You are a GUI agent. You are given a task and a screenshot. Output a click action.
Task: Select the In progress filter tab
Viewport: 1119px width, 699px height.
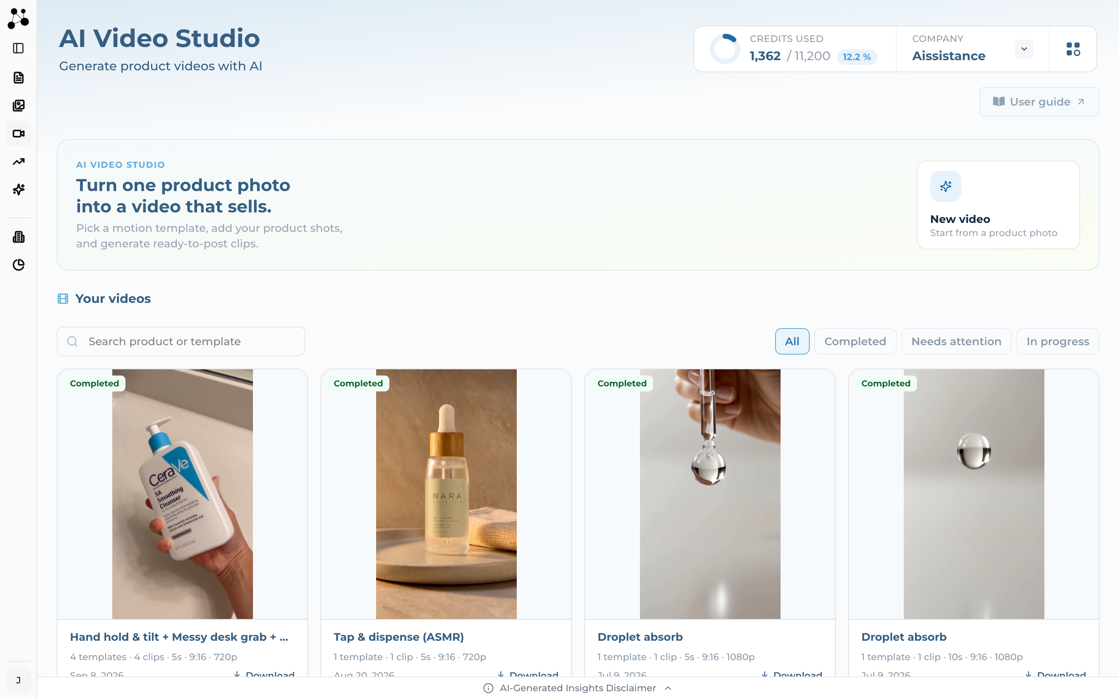point(1058,341)
